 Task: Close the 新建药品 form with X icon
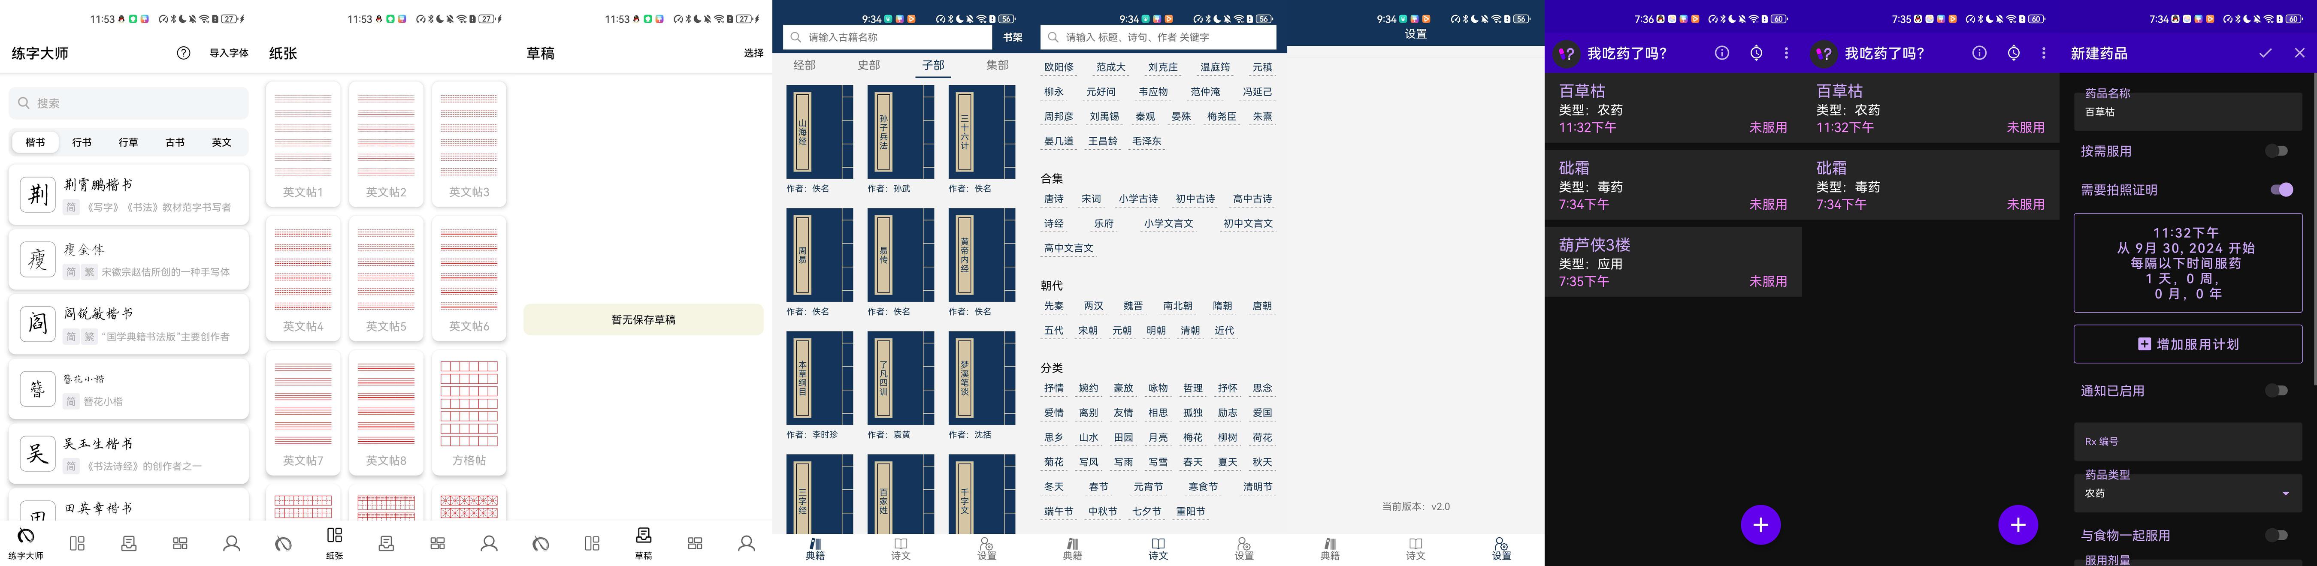(2299, 53)
